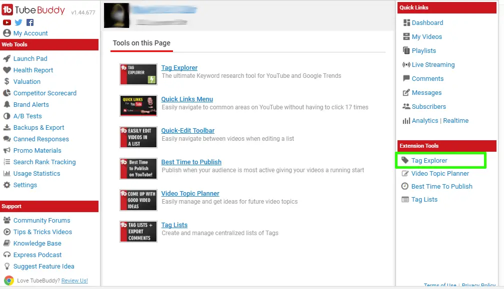Click the Tag Explorer tag icon
Screen dimensions: 504x289
(405, 160)
